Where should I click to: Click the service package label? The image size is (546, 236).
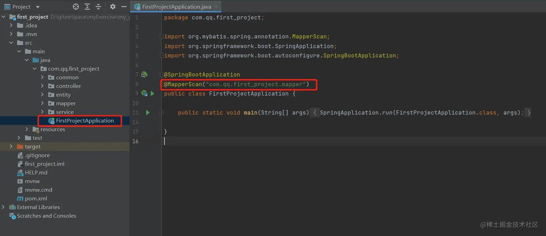point(65,112)
